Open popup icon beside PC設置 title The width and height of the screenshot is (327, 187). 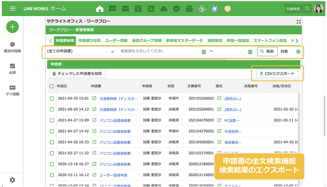point(219,120)
